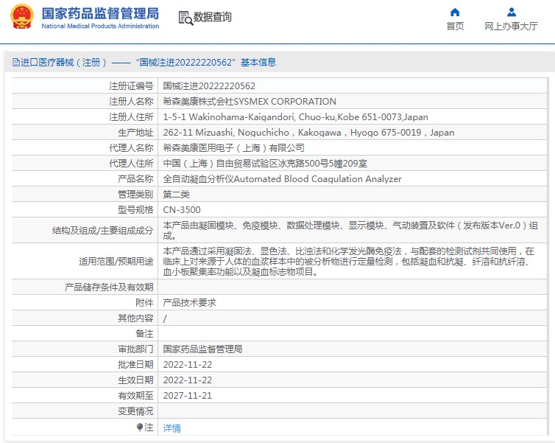Viewport: 555px width, 443px height.
Task: Open 国家药品监督管理局 site title
Action: (99, 13)
